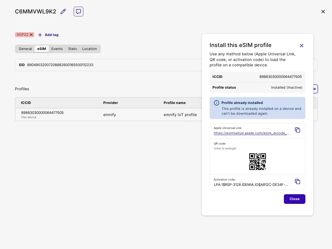The image size is (332, 249).
Task: Copy the activation code with the copy icon
Action: [x=298, y=182]
